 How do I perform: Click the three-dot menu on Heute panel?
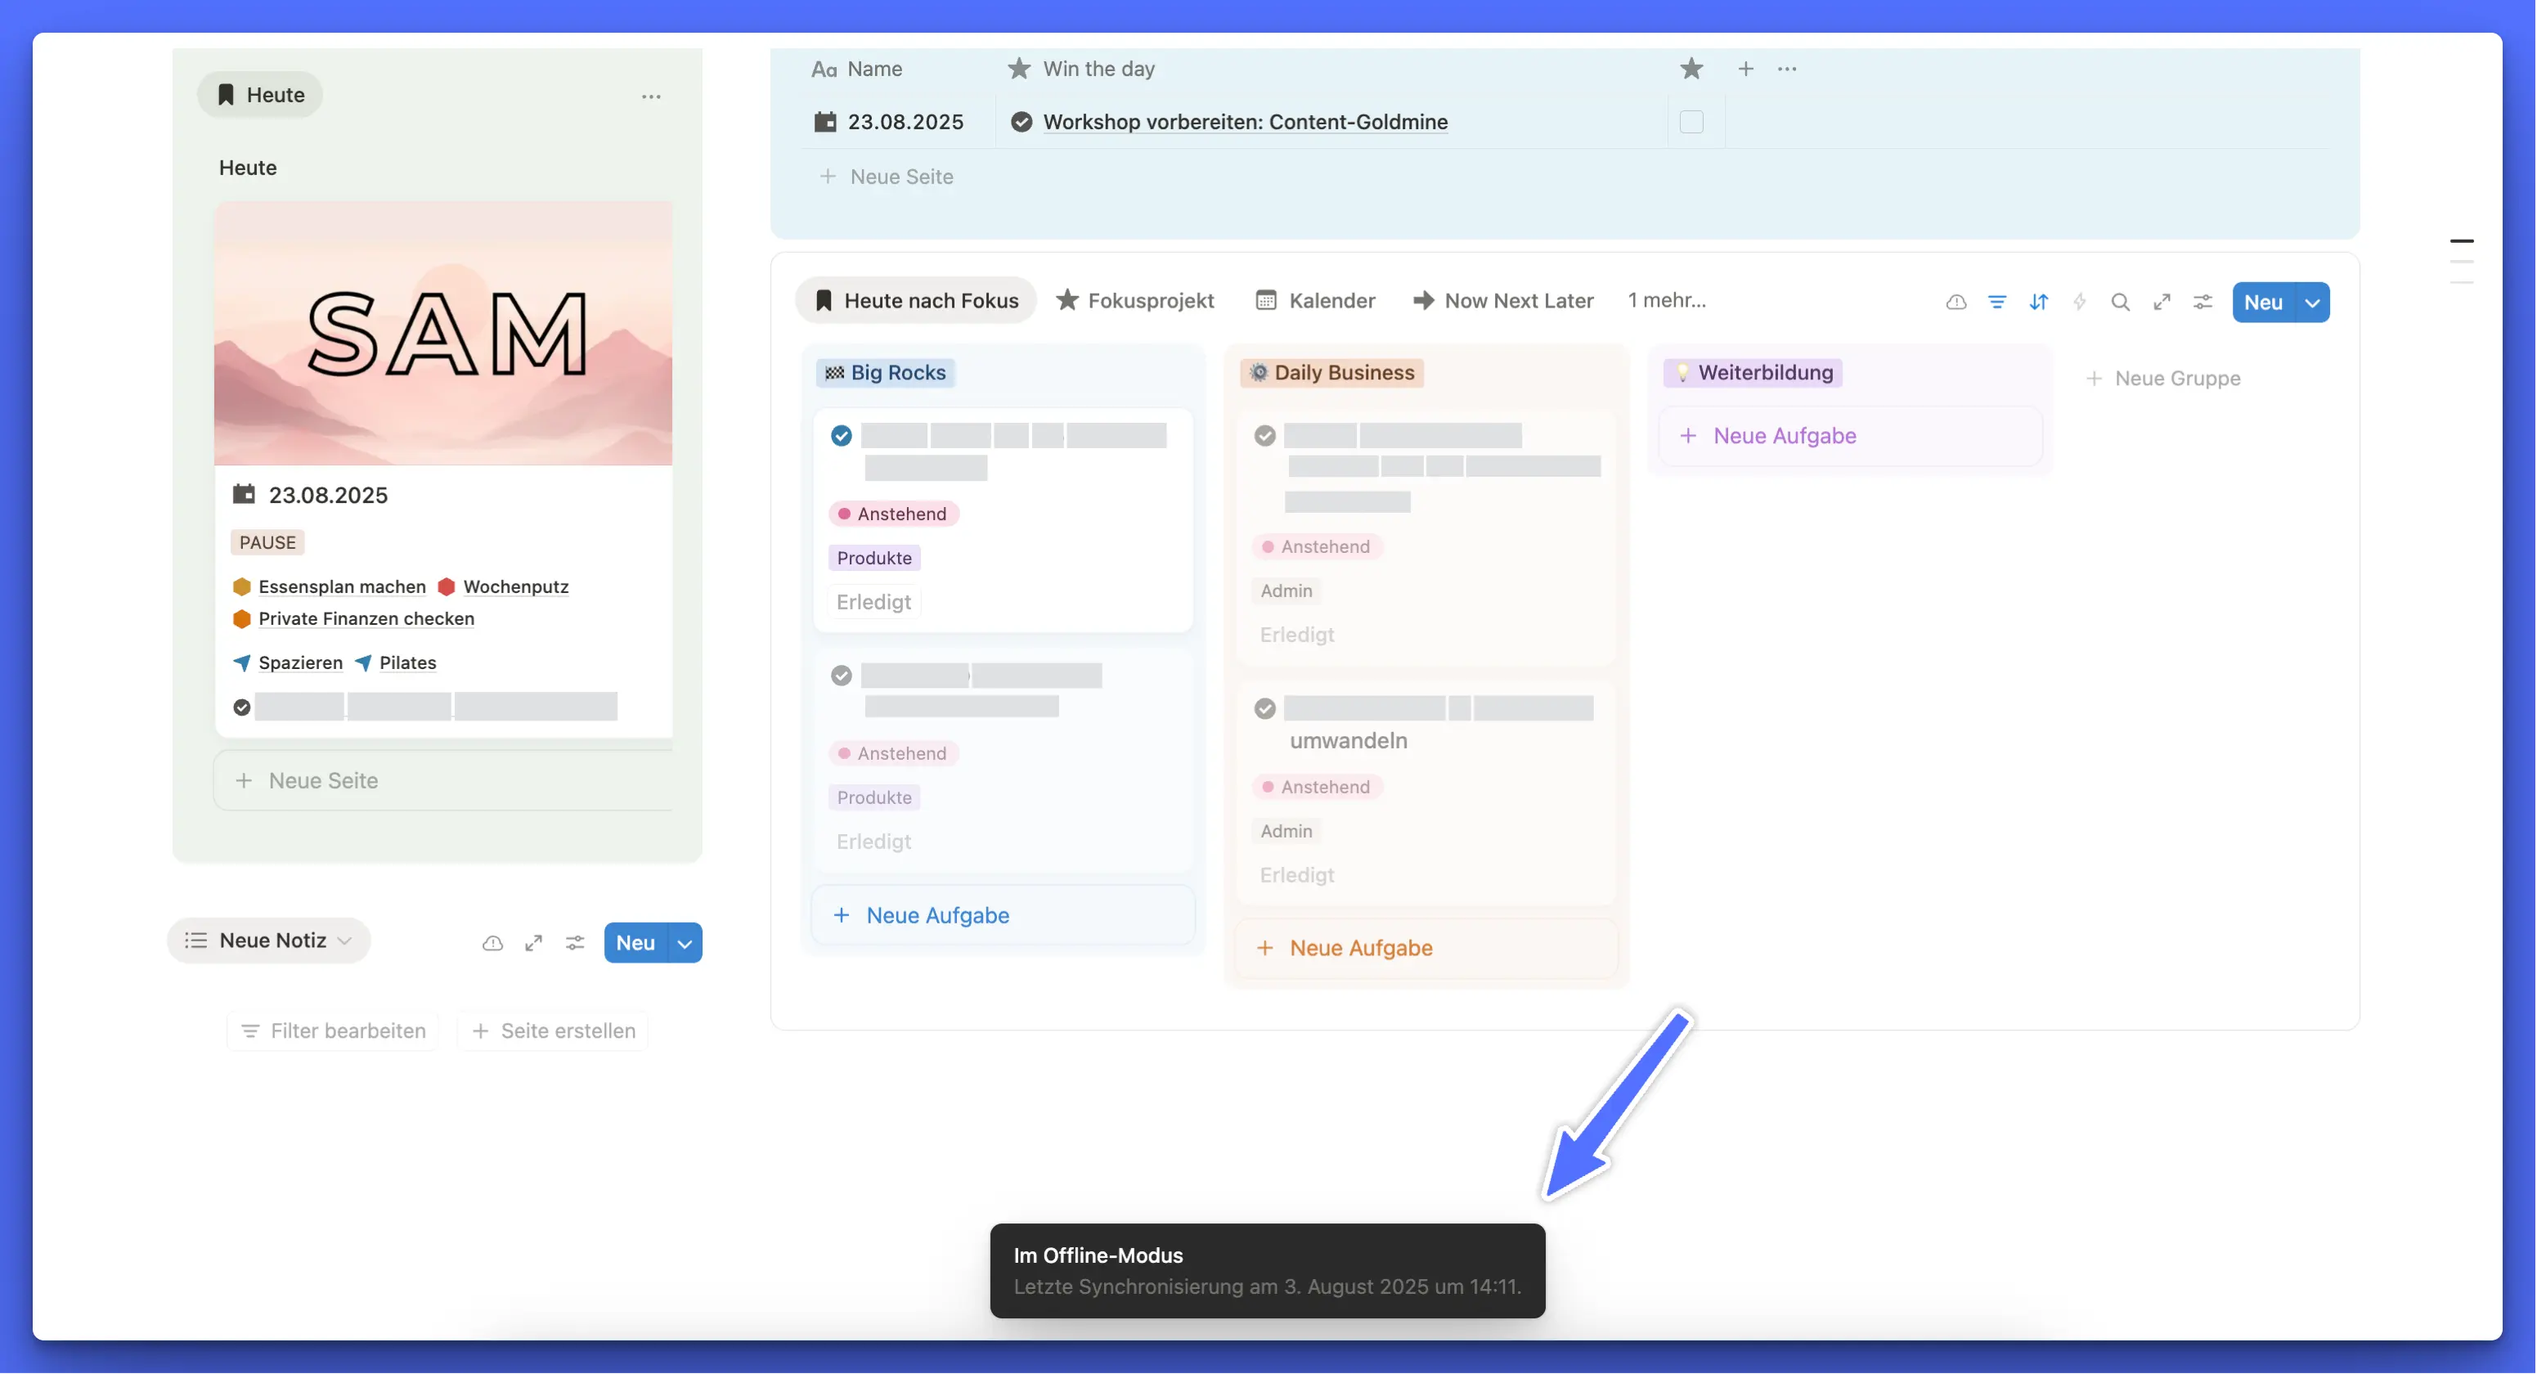tap(651, 96)
